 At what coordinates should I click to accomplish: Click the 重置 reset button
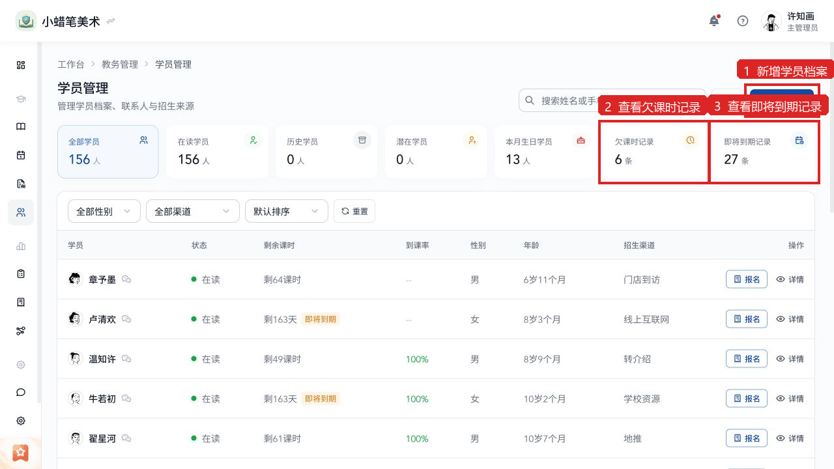click(354, 211)
